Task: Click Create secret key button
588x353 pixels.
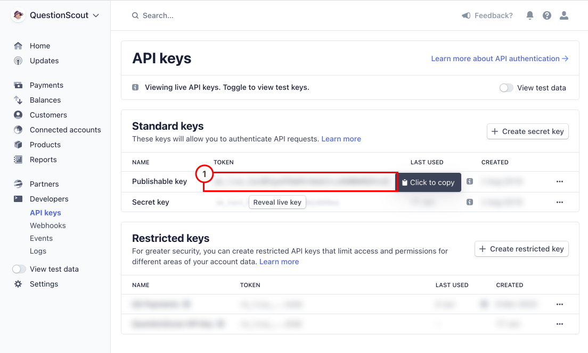Action: (528, 131)
